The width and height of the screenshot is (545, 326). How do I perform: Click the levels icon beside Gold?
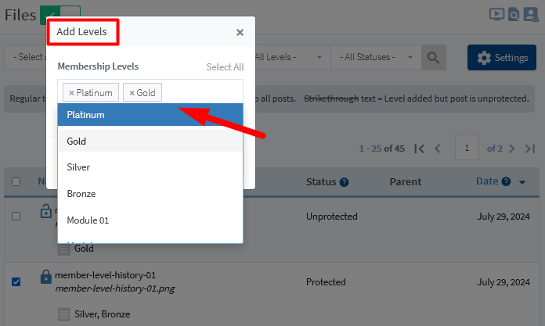(x=63, y=249)
